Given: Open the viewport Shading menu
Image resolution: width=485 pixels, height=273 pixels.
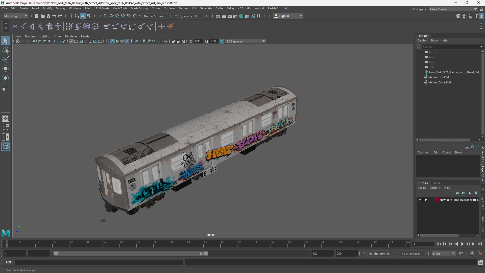Looking at the screenshot, I should pyautogui.click(x=30, y=36).
